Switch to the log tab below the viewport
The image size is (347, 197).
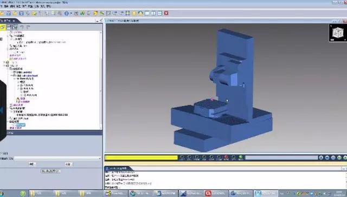tap(118, 168)
